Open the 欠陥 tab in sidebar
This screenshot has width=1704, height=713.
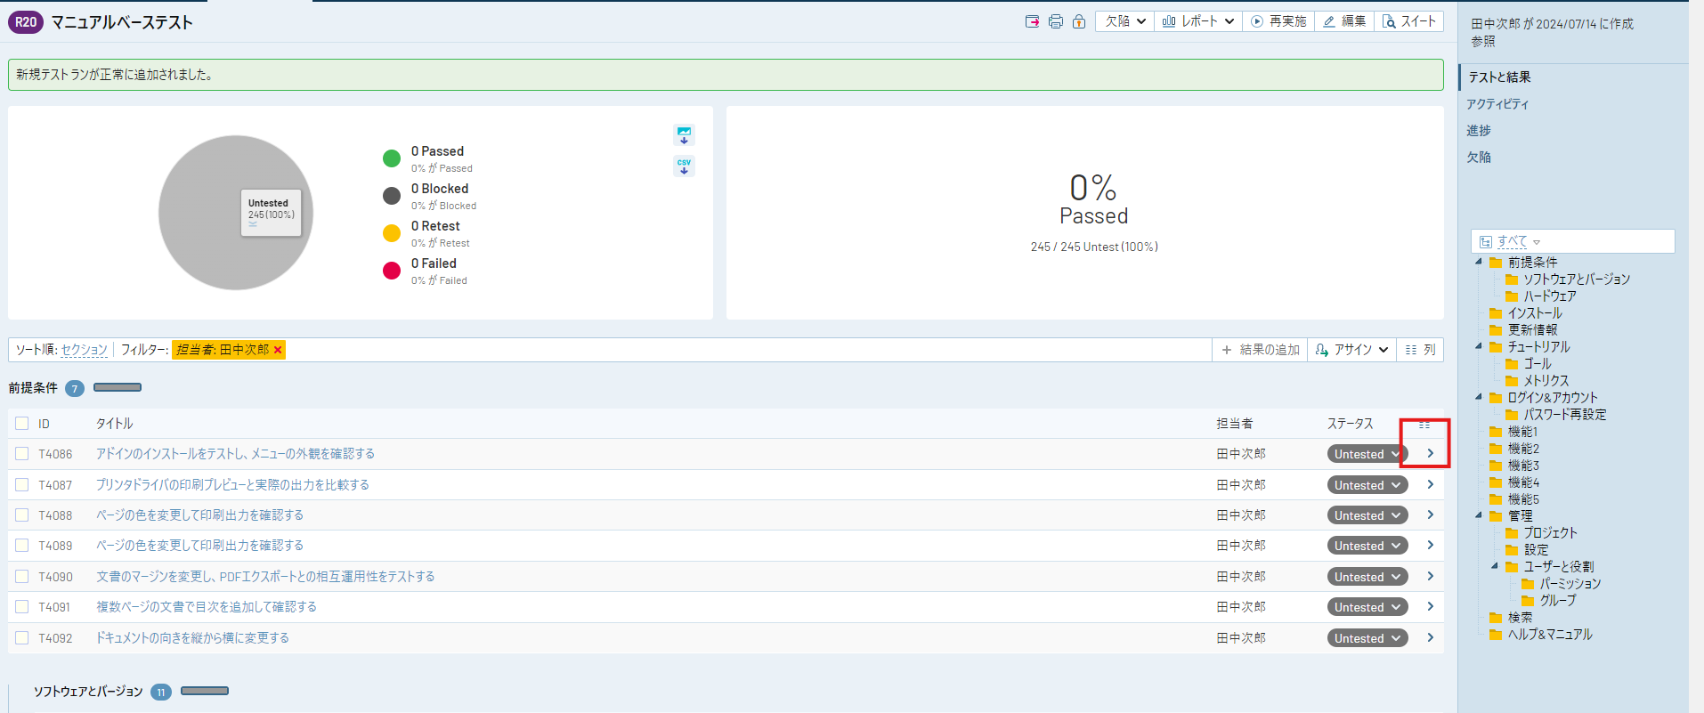click(x=1479, y=158)
